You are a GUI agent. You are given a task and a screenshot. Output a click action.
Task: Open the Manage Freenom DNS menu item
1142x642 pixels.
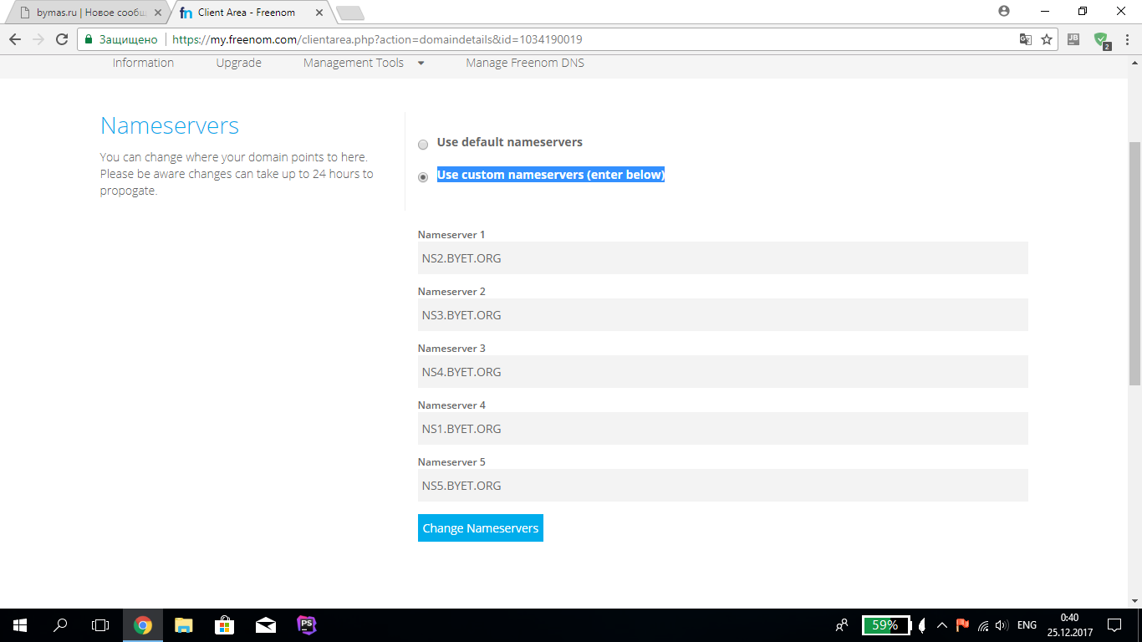525,63
